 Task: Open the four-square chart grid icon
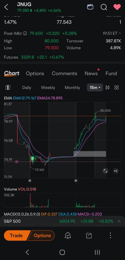pyautogui.click(x=117, y=87)
